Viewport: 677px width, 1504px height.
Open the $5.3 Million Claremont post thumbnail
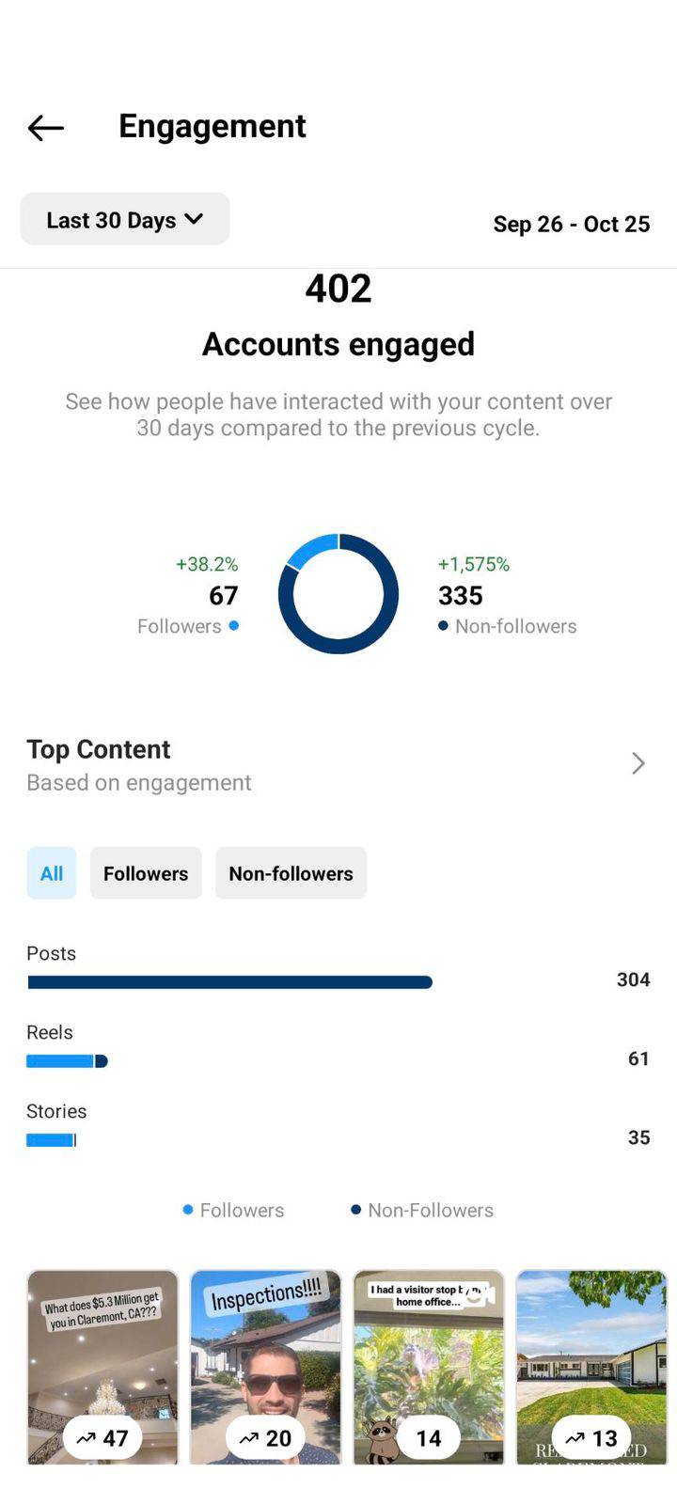(102, 1368)
